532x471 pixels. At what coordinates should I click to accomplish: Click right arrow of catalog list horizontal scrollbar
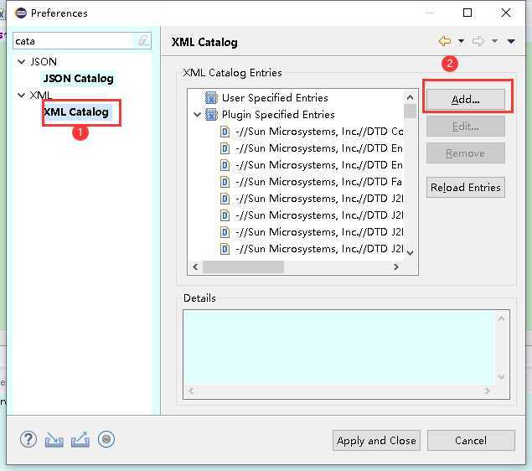pos(396,267)
